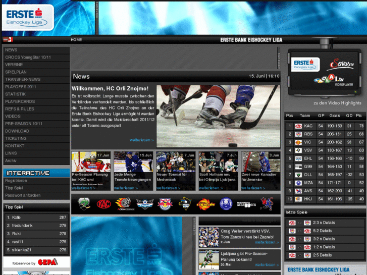Click the OLL crest in the standings table
Viewport: 367px width, 275px height.
coord(298,175)
